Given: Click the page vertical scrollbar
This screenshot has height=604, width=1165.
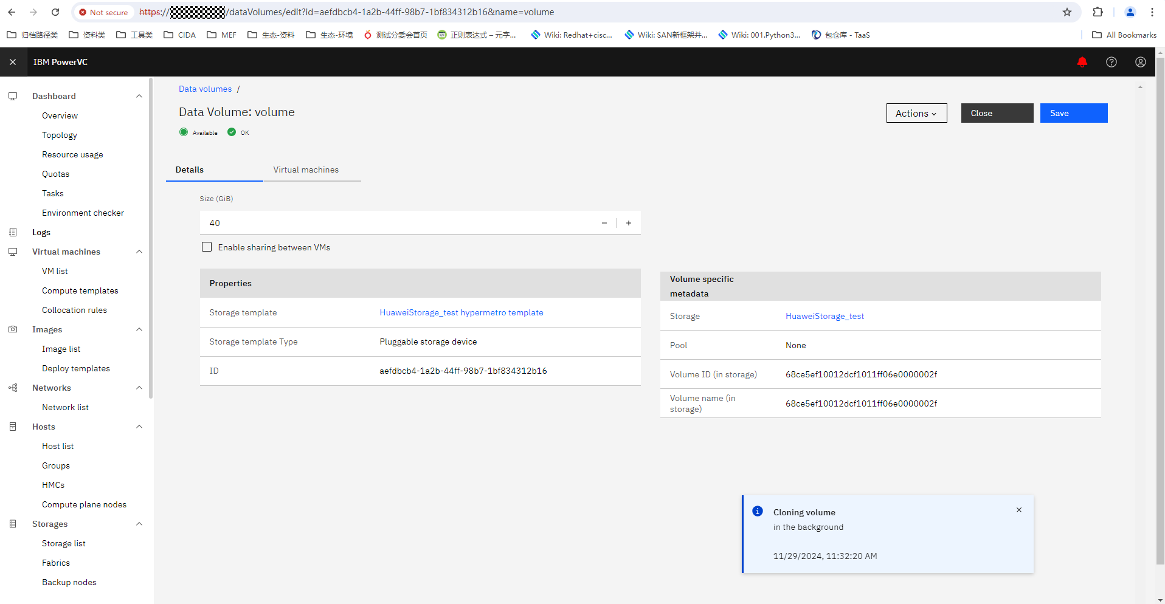Looking at the screenshot, I should click(1160, 310).
